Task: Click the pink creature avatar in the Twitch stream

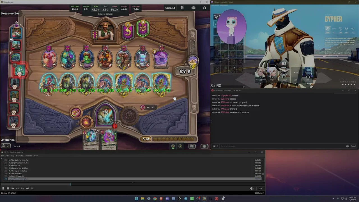Action: [231, 27]
